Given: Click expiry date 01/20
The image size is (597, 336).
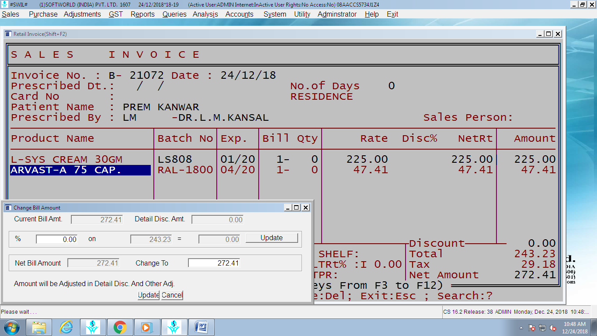Looking at the screenshot, I should click(x=238, y=159).
